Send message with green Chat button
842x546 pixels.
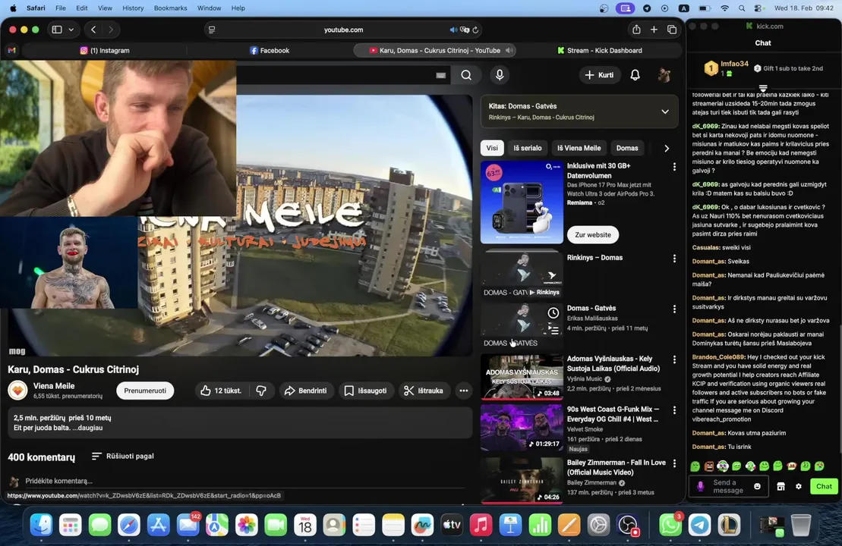click(x=824, y=486)
